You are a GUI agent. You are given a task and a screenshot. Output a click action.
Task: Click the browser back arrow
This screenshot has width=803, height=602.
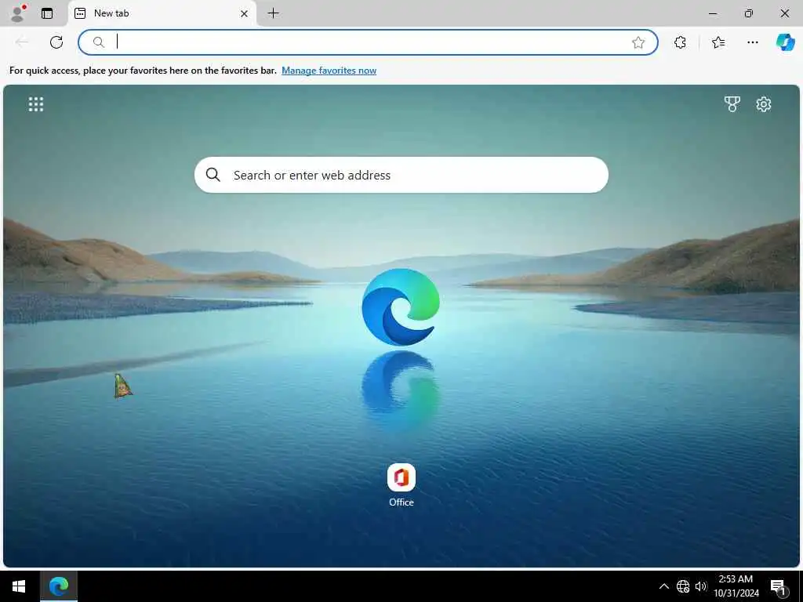(x=22, y=42)
